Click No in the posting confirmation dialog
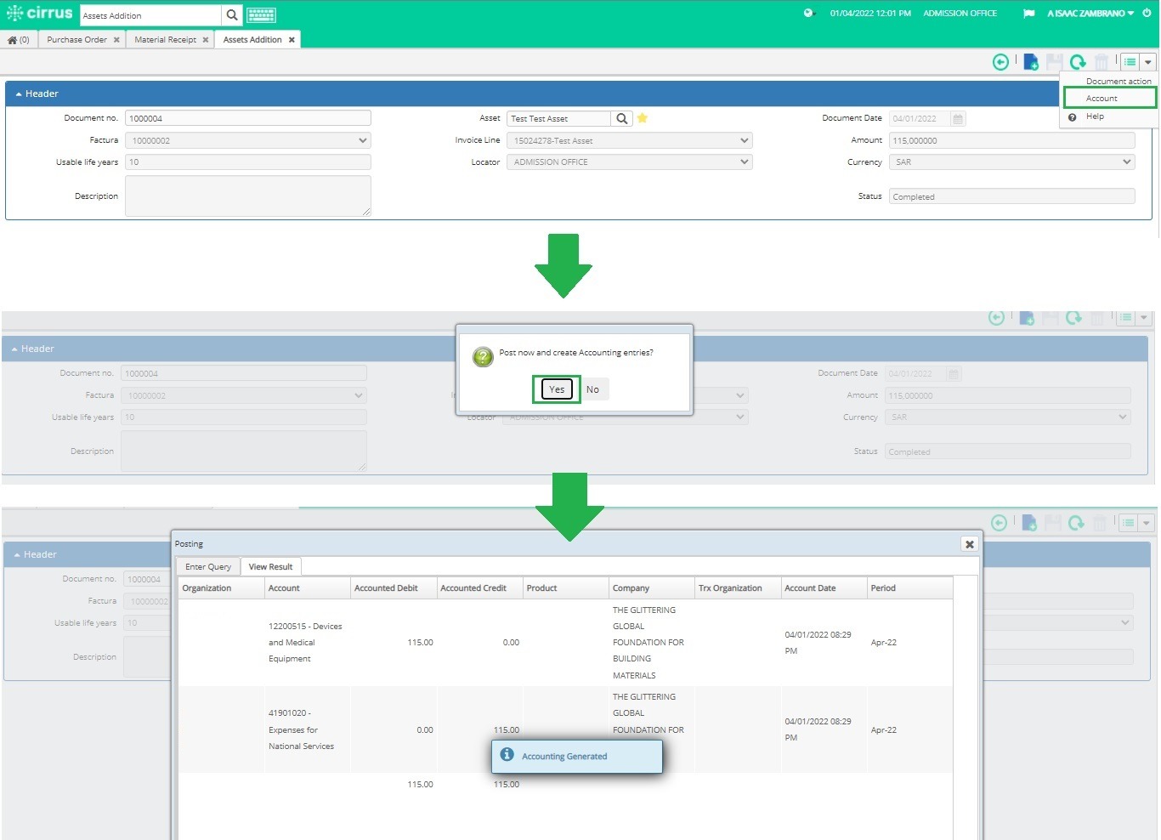The width and height of the screenshot is (1161, 840). (x=593, y=389)
